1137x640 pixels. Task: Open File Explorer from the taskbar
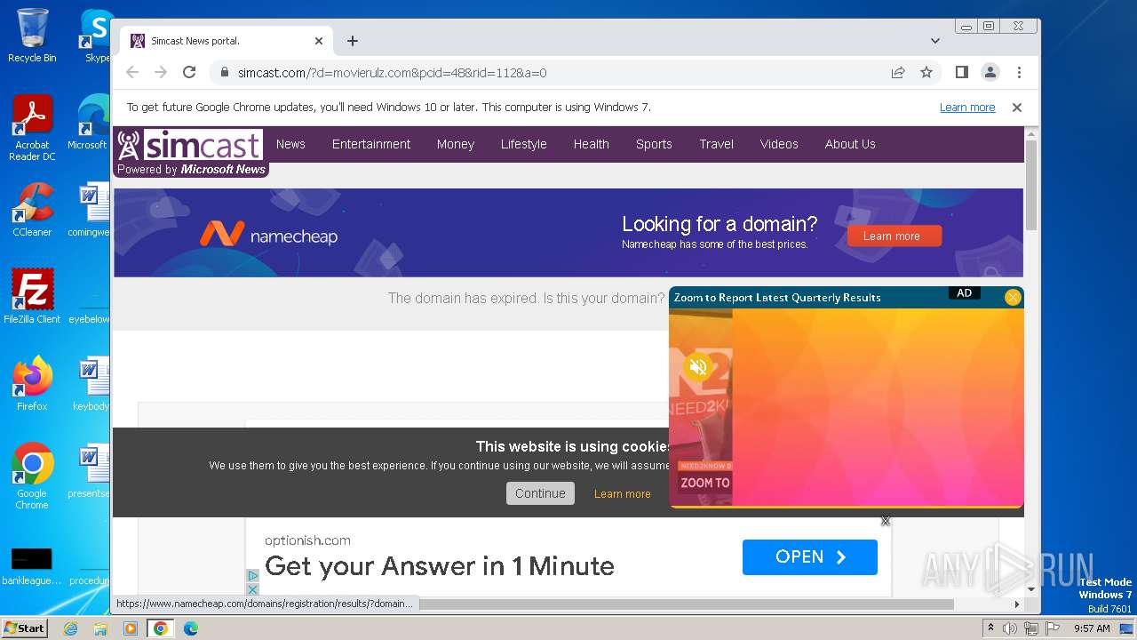tap(100, 628)
